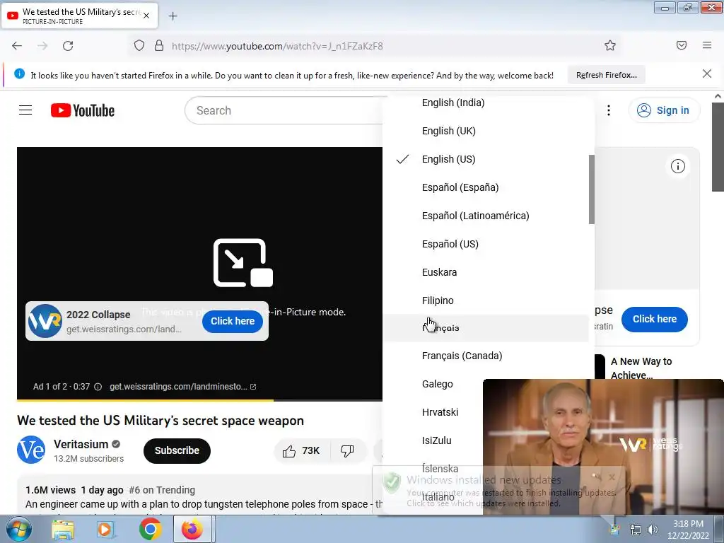Click the Weiss Ratings ad logo
The width and height of the screenshot is (724, 543).
click(45, 321)
